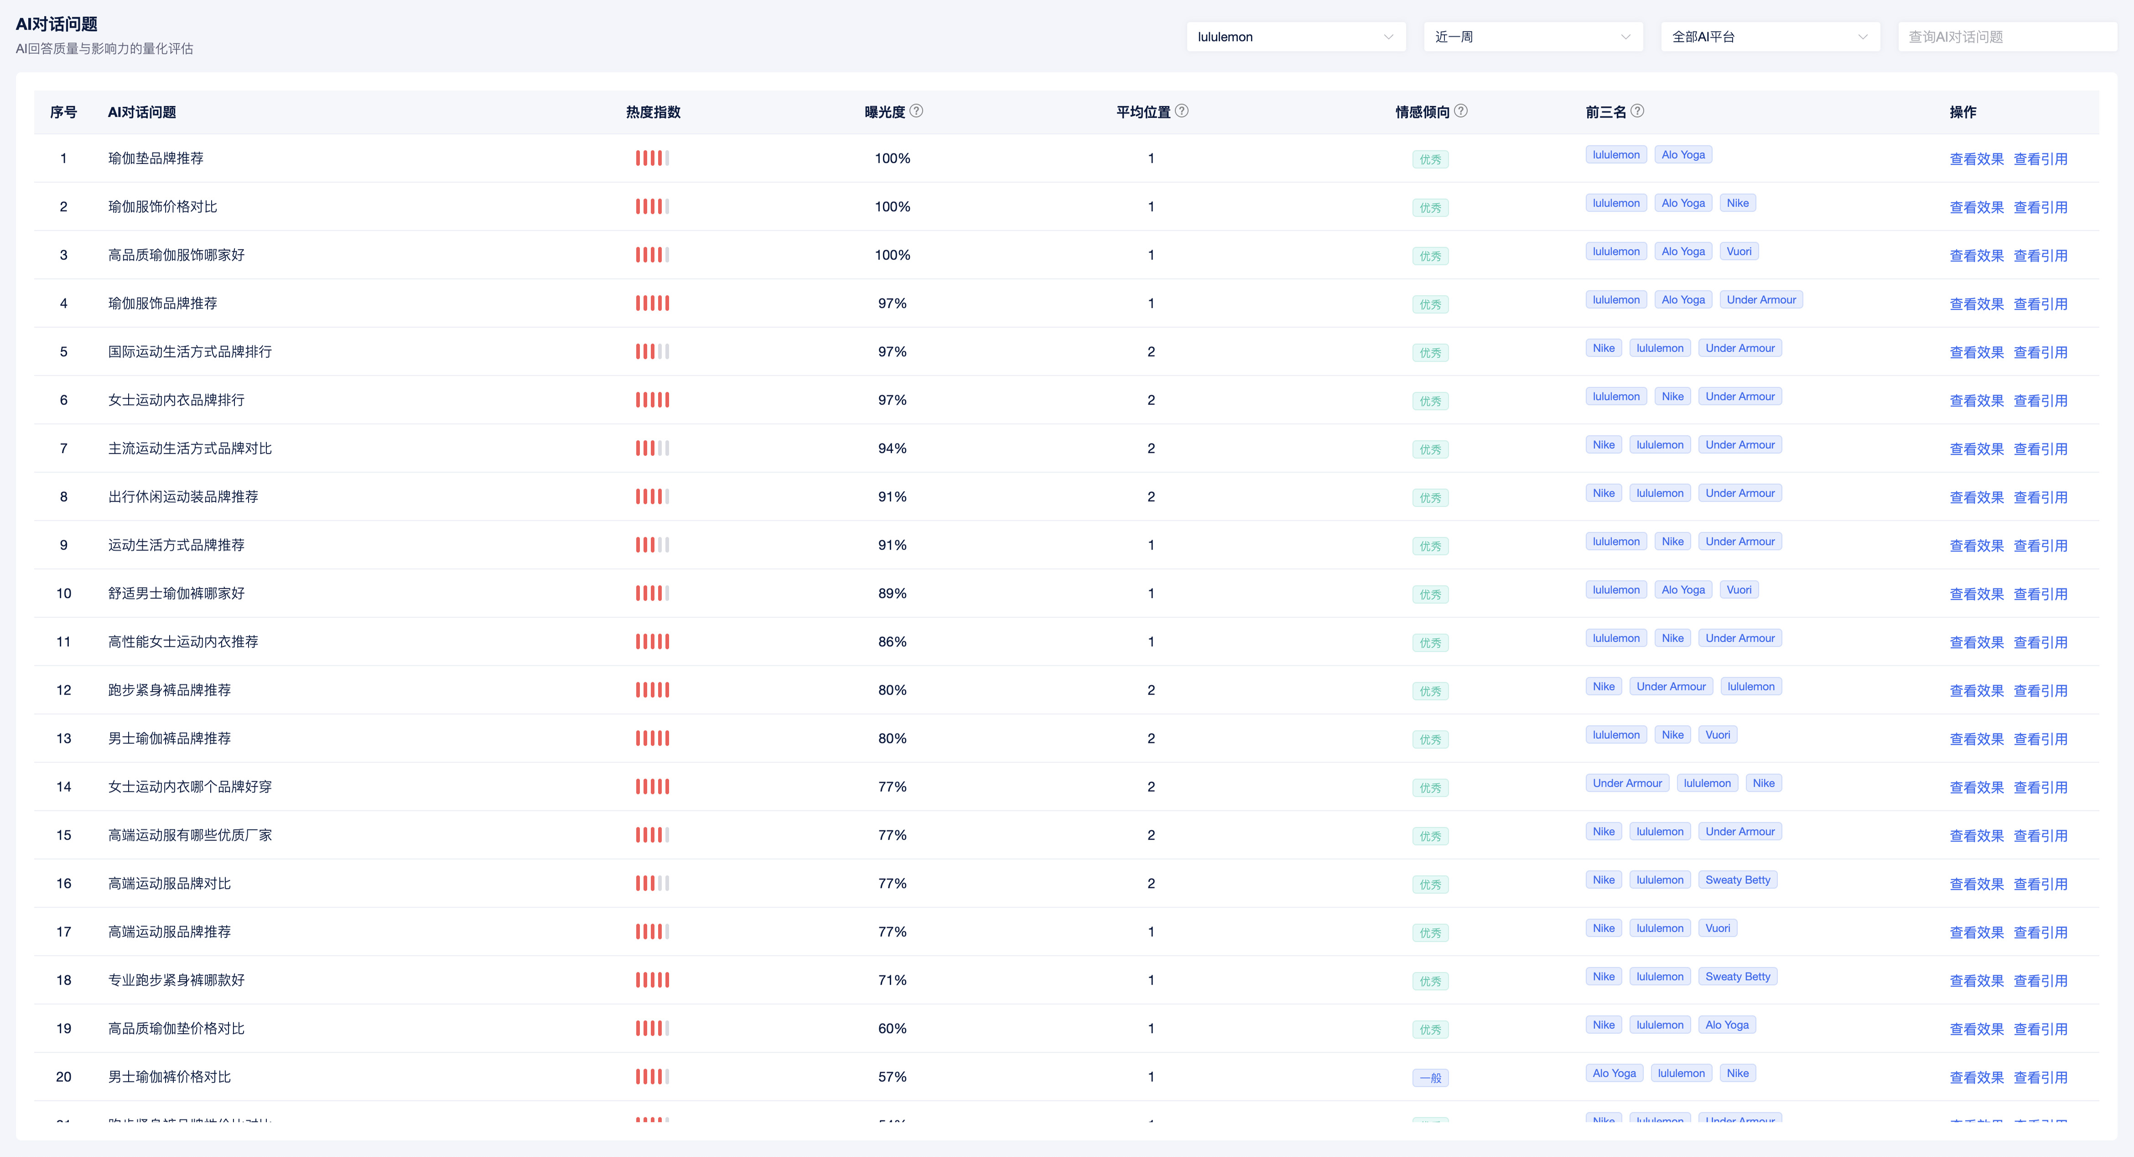Click help icon beside 平均位置 header

(1182, 111)
